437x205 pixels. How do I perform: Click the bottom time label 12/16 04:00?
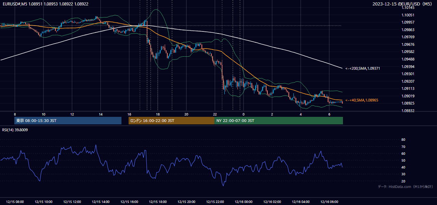[301, 202]
